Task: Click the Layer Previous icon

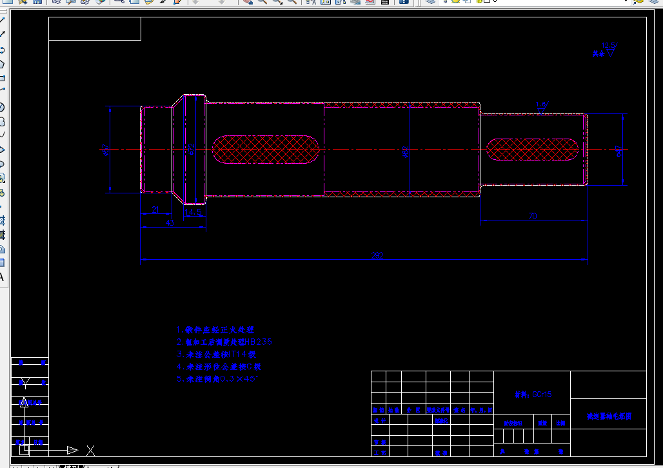Action: (x=653, y=2)
